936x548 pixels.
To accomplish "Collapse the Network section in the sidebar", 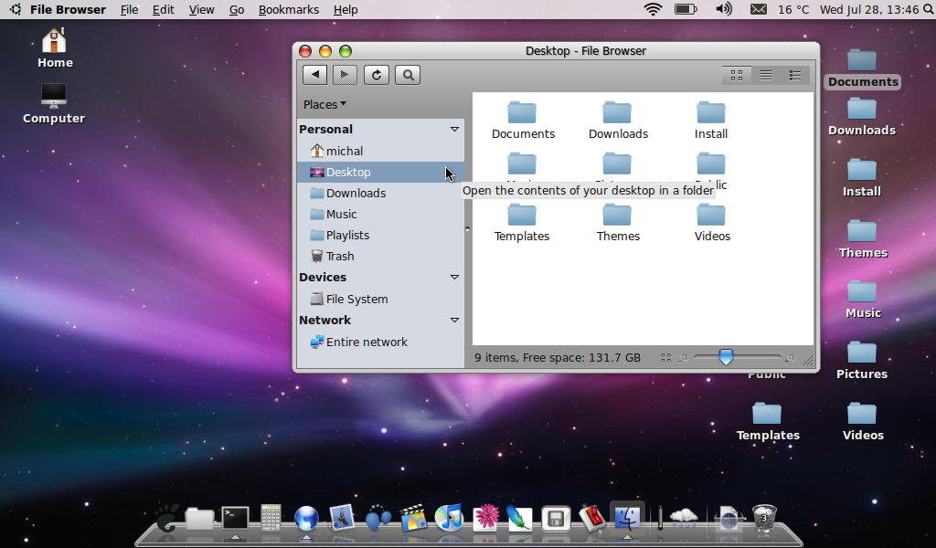I will 454,321.
